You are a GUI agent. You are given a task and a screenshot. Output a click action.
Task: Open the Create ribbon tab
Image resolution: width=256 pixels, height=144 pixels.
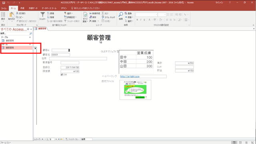click(x=22, y=8)
